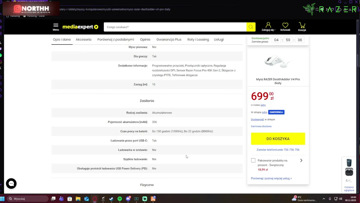This screenshot has width=360, height=203.
Task: Open Spotify from the taskbar
Action: (x=120, y=199)
